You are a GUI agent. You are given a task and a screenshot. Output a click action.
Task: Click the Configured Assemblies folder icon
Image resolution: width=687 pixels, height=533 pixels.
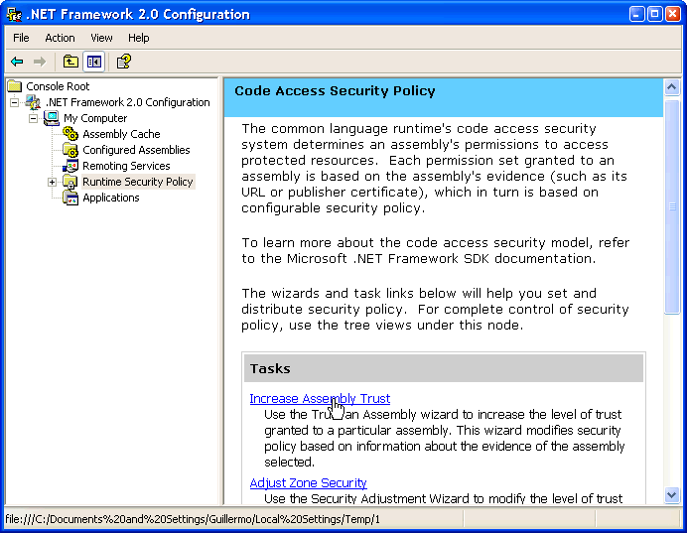(70, 150)
